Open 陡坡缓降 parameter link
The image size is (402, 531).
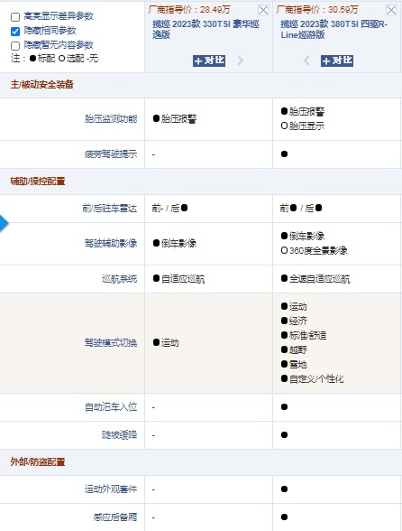click(x=119, y=435)
